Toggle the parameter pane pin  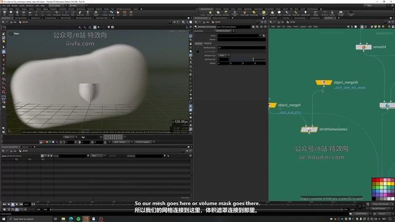click(x=262, y=22)
